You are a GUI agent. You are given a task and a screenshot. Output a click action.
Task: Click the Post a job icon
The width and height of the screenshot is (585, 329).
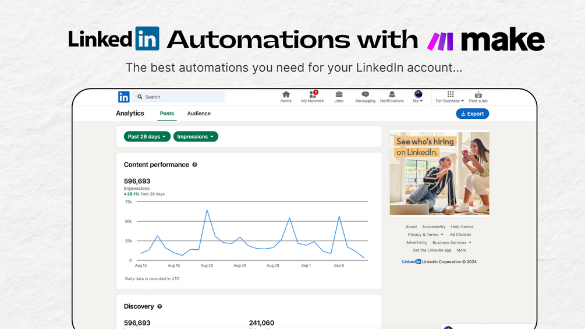click(x=478, y=94)
